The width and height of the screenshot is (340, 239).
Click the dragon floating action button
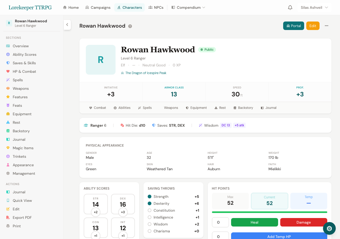[x=329, y=228]
